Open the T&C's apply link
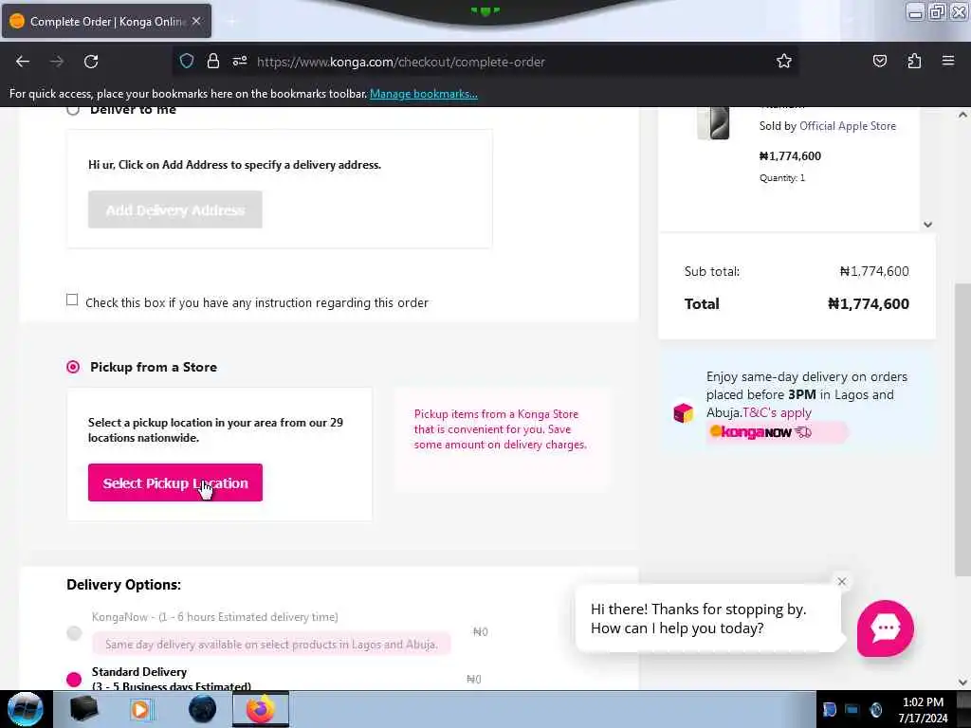The height and width of the screenshot is (728, 971). pos(777,413)
